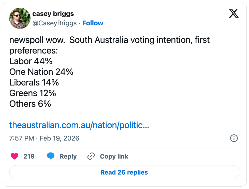Click the Copy link text label

pyautogui.click(x=114, y=157)
